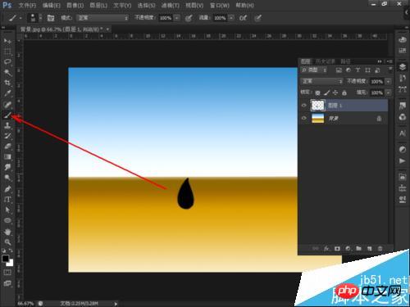Select the Healing Brush tool

tap(7, 105)
